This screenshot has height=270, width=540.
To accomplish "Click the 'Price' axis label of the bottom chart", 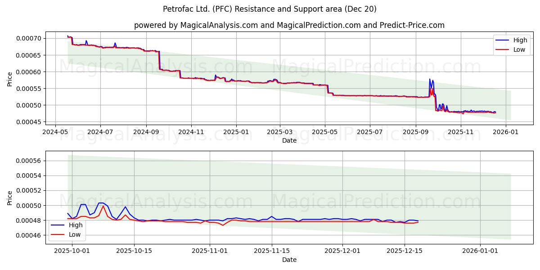I will point(10,198).
